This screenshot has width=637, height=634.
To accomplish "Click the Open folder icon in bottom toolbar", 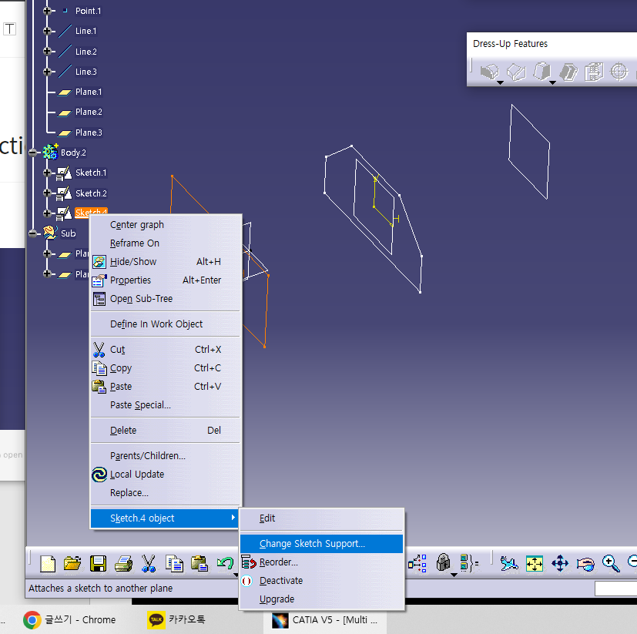I will point(72,564).
